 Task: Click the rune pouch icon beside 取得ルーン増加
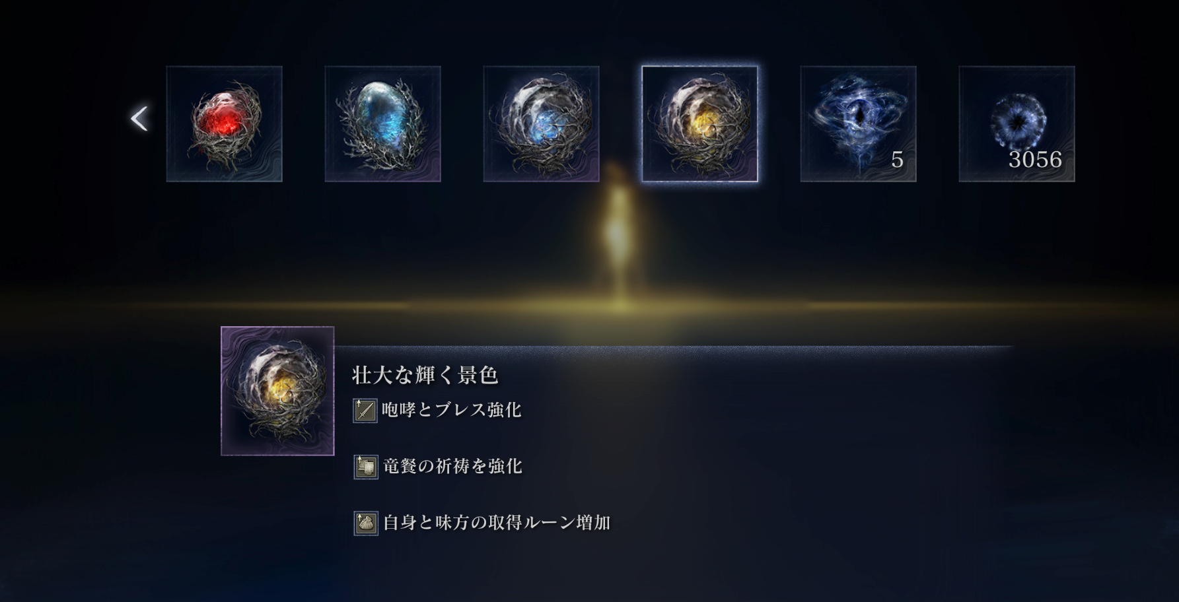(365, 523)
